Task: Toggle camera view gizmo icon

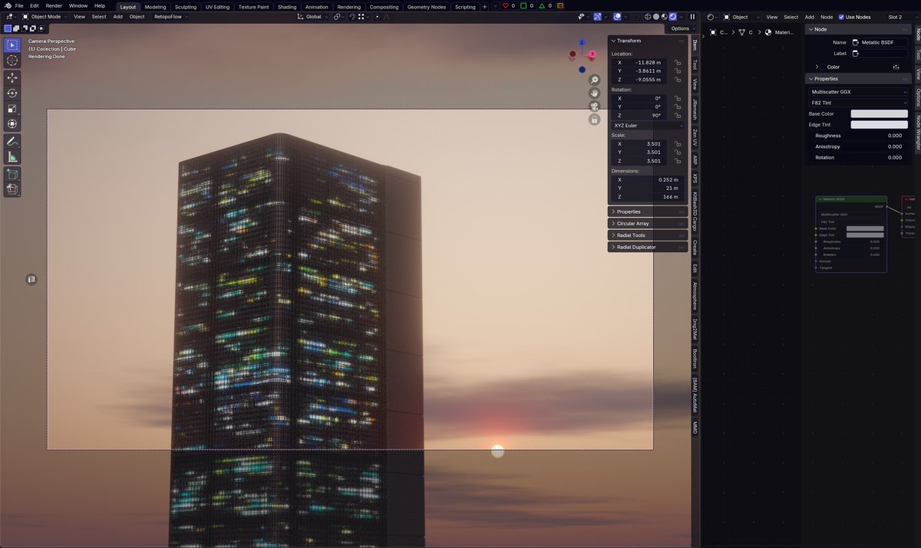Action: [x=594, y=106]
